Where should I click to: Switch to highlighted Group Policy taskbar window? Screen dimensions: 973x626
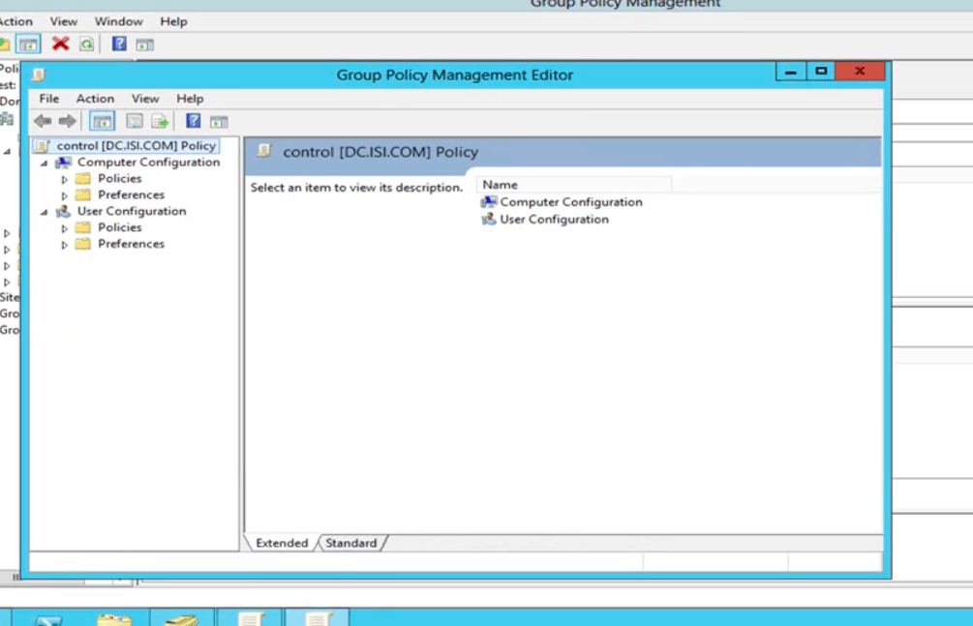[317, 618]
